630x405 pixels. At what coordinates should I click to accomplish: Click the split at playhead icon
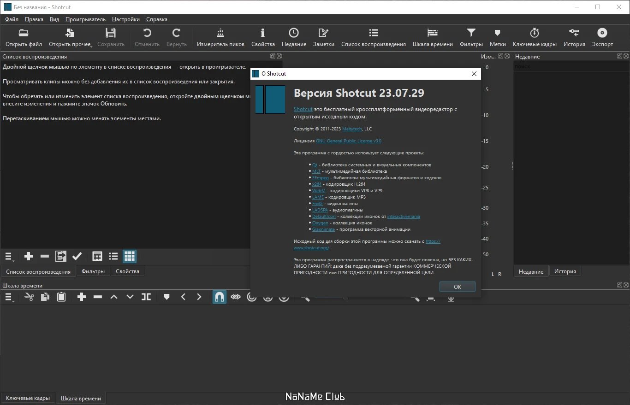coord(146,297)
